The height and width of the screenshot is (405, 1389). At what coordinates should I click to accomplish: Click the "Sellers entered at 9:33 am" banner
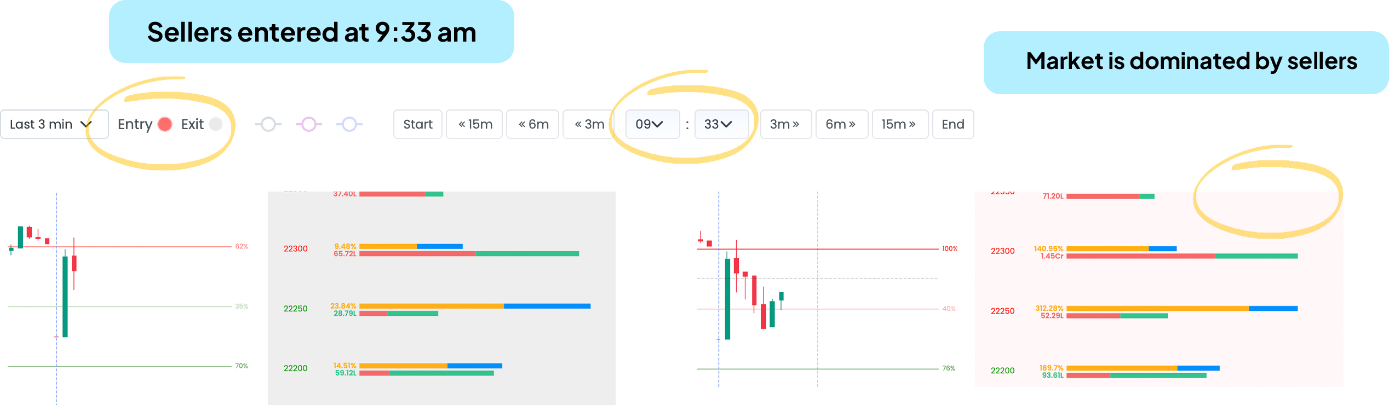pos(311,32)
